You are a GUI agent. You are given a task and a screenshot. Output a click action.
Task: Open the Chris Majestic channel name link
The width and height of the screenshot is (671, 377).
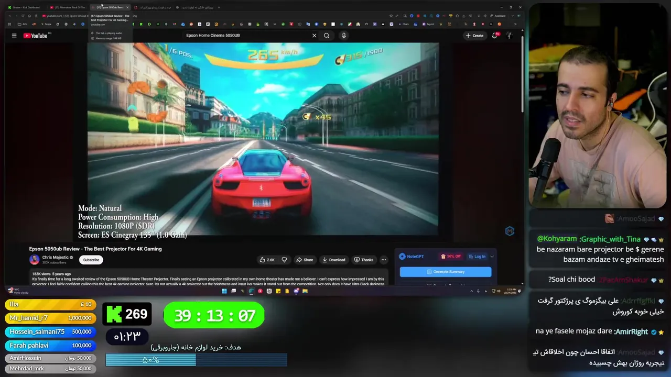(56, 258)
